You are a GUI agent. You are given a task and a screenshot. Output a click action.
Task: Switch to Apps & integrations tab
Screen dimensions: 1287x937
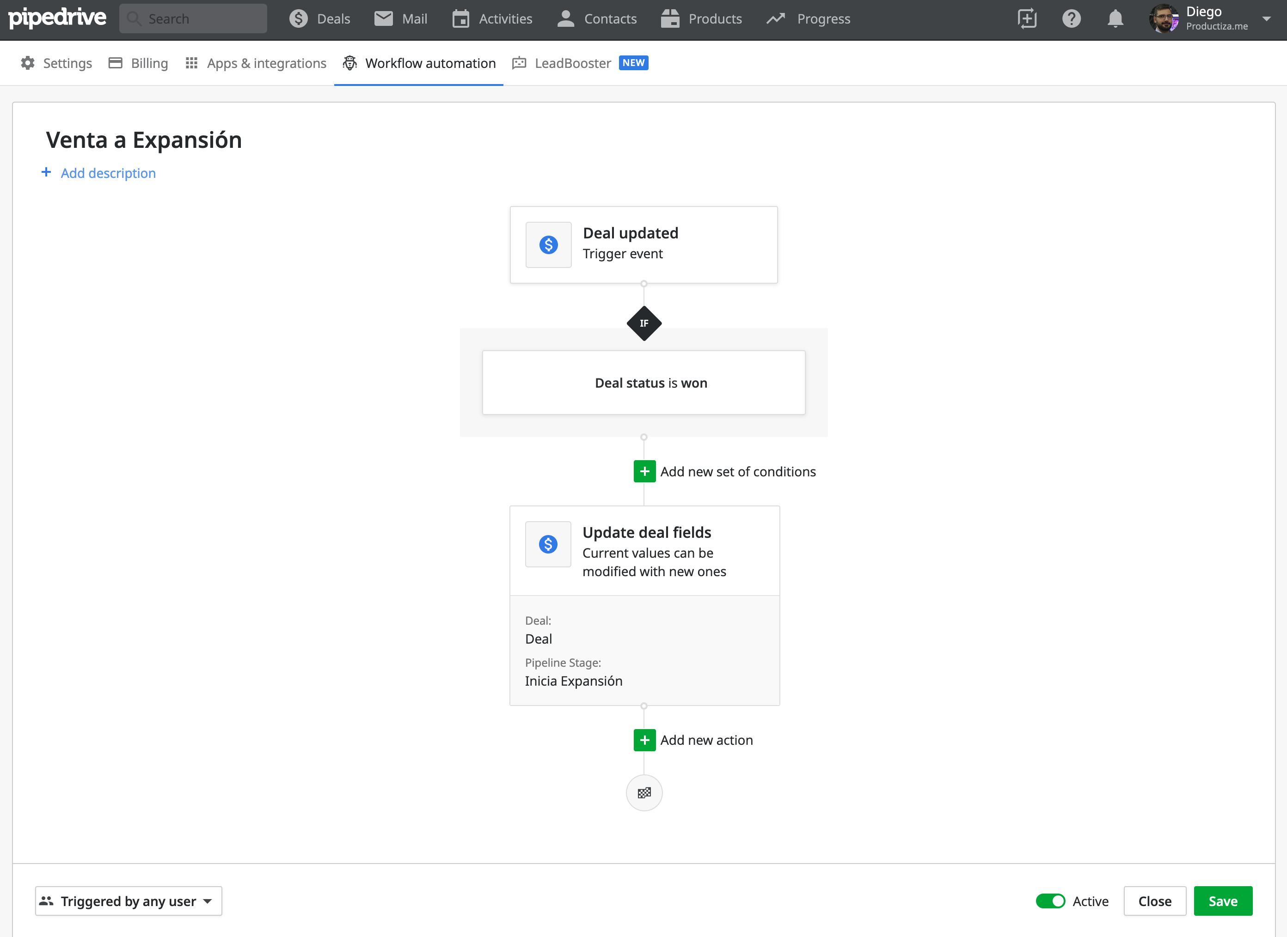256,63
